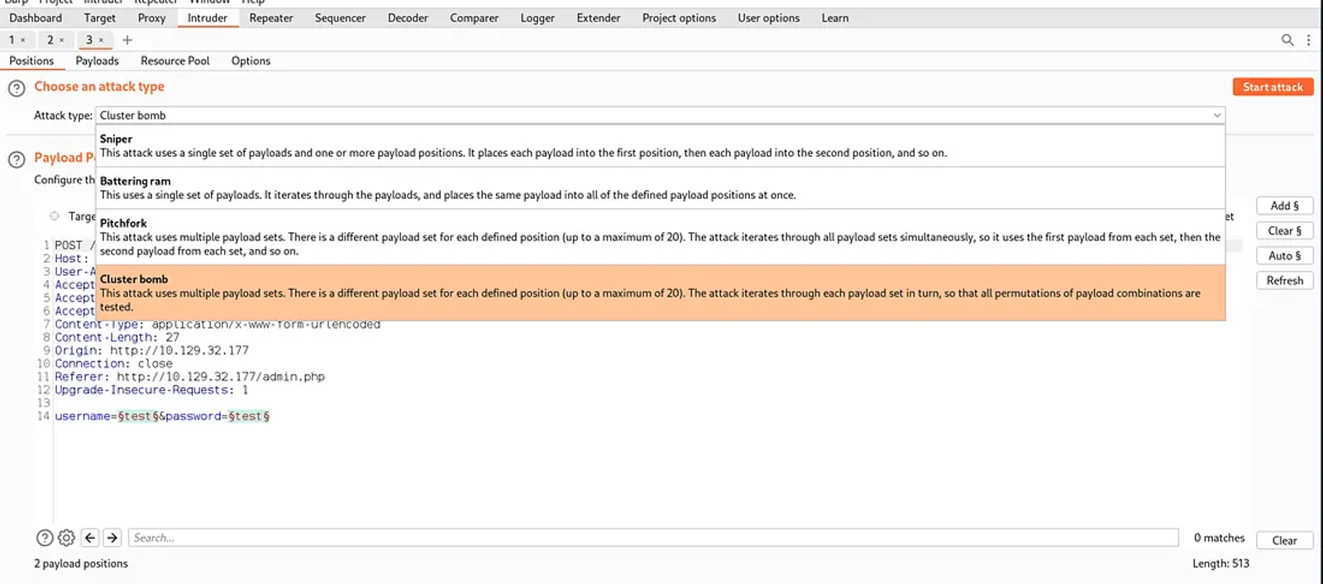Open the search magnifier icon
This screenshot has width=1323, height=584.
1287,40
